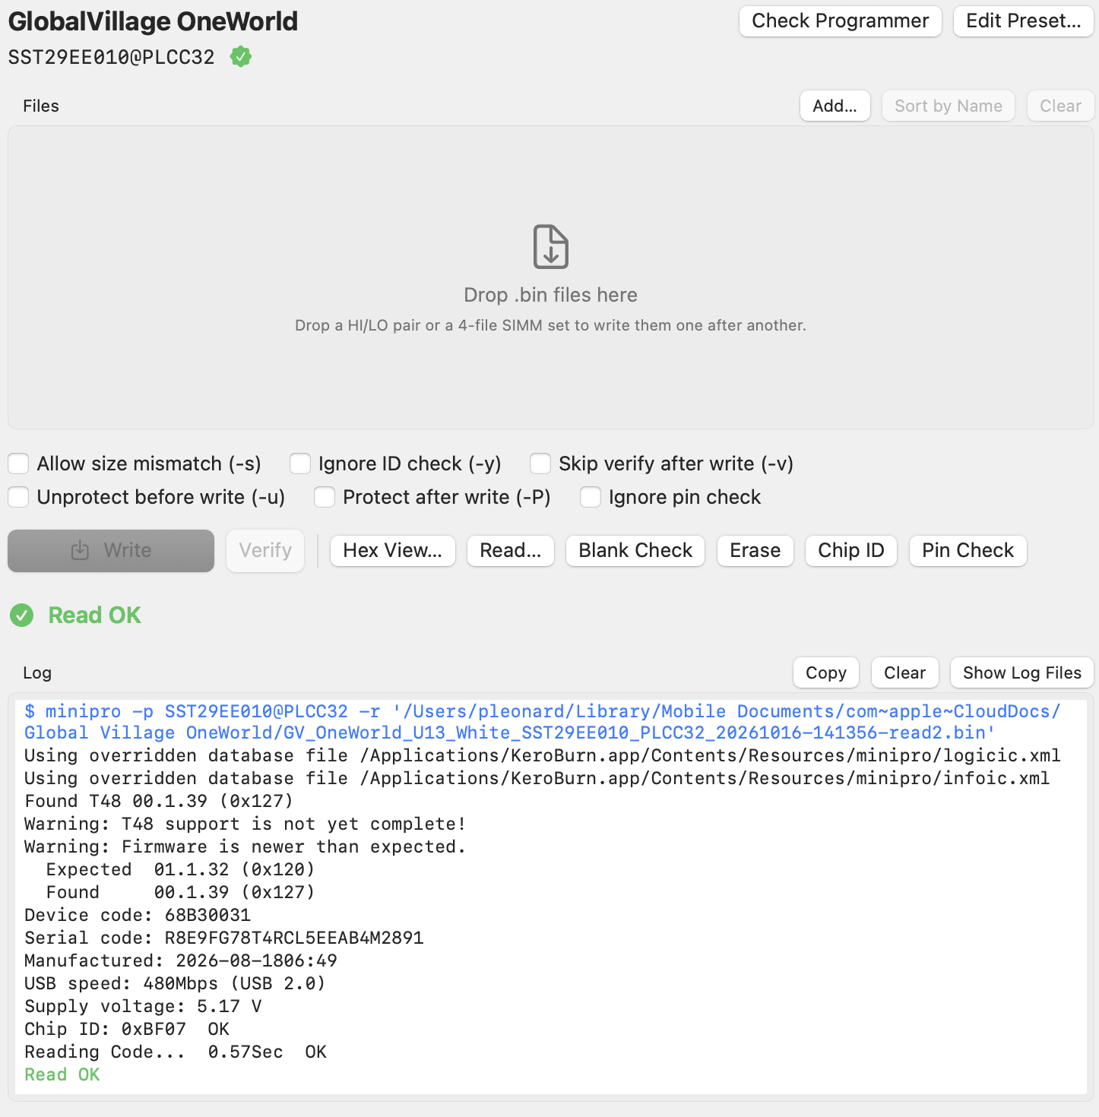Click the 'Manufactured: 2026-08-1806:49' log line

coord(181,960)
